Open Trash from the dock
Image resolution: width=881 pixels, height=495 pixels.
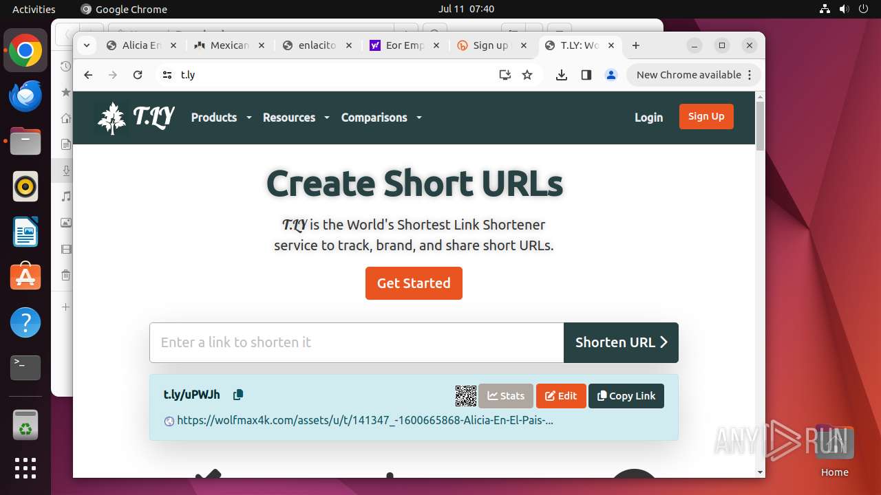pyautogui.click(x=25, y=425)
